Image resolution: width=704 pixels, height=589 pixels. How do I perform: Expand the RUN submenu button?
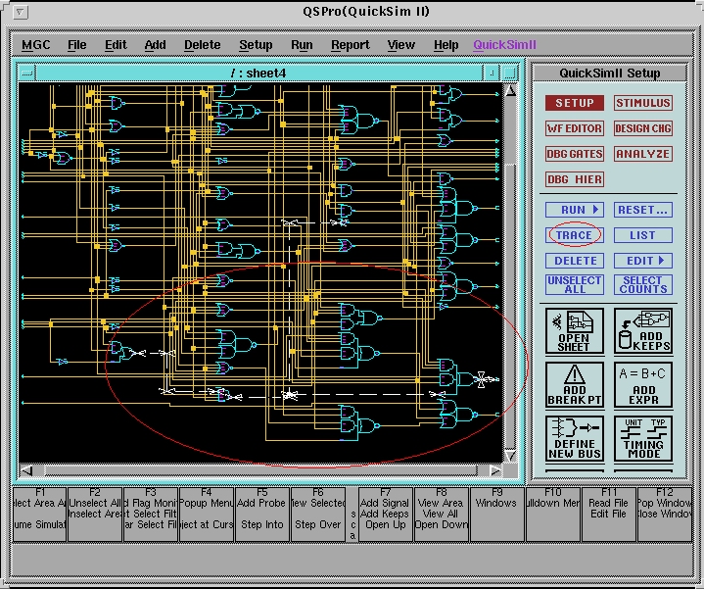point(575,210)
